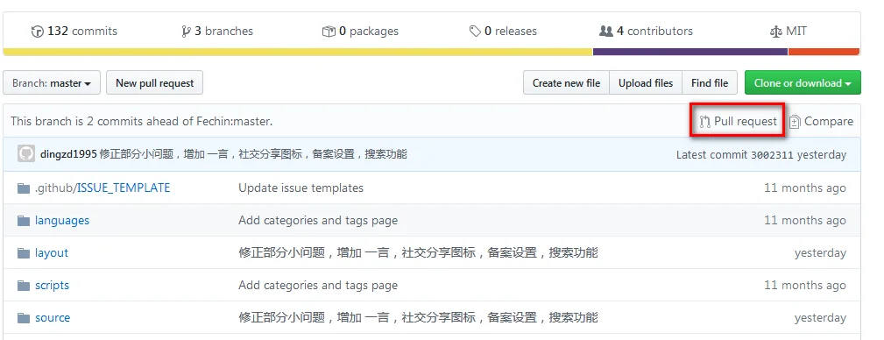
Task: Click the Pull request link
Action: tap(738, 121)
